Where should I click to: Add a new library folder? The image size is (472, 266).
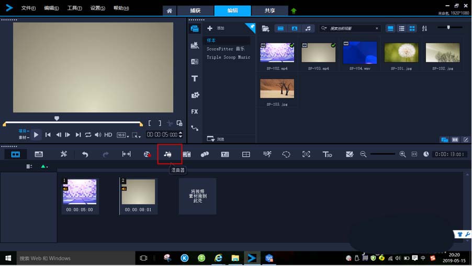pos(216,28)
